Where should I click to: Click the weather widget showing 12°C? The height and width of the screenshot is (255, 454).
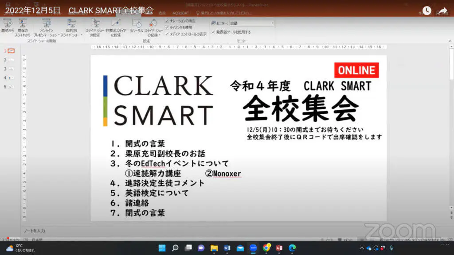[20, 248]
